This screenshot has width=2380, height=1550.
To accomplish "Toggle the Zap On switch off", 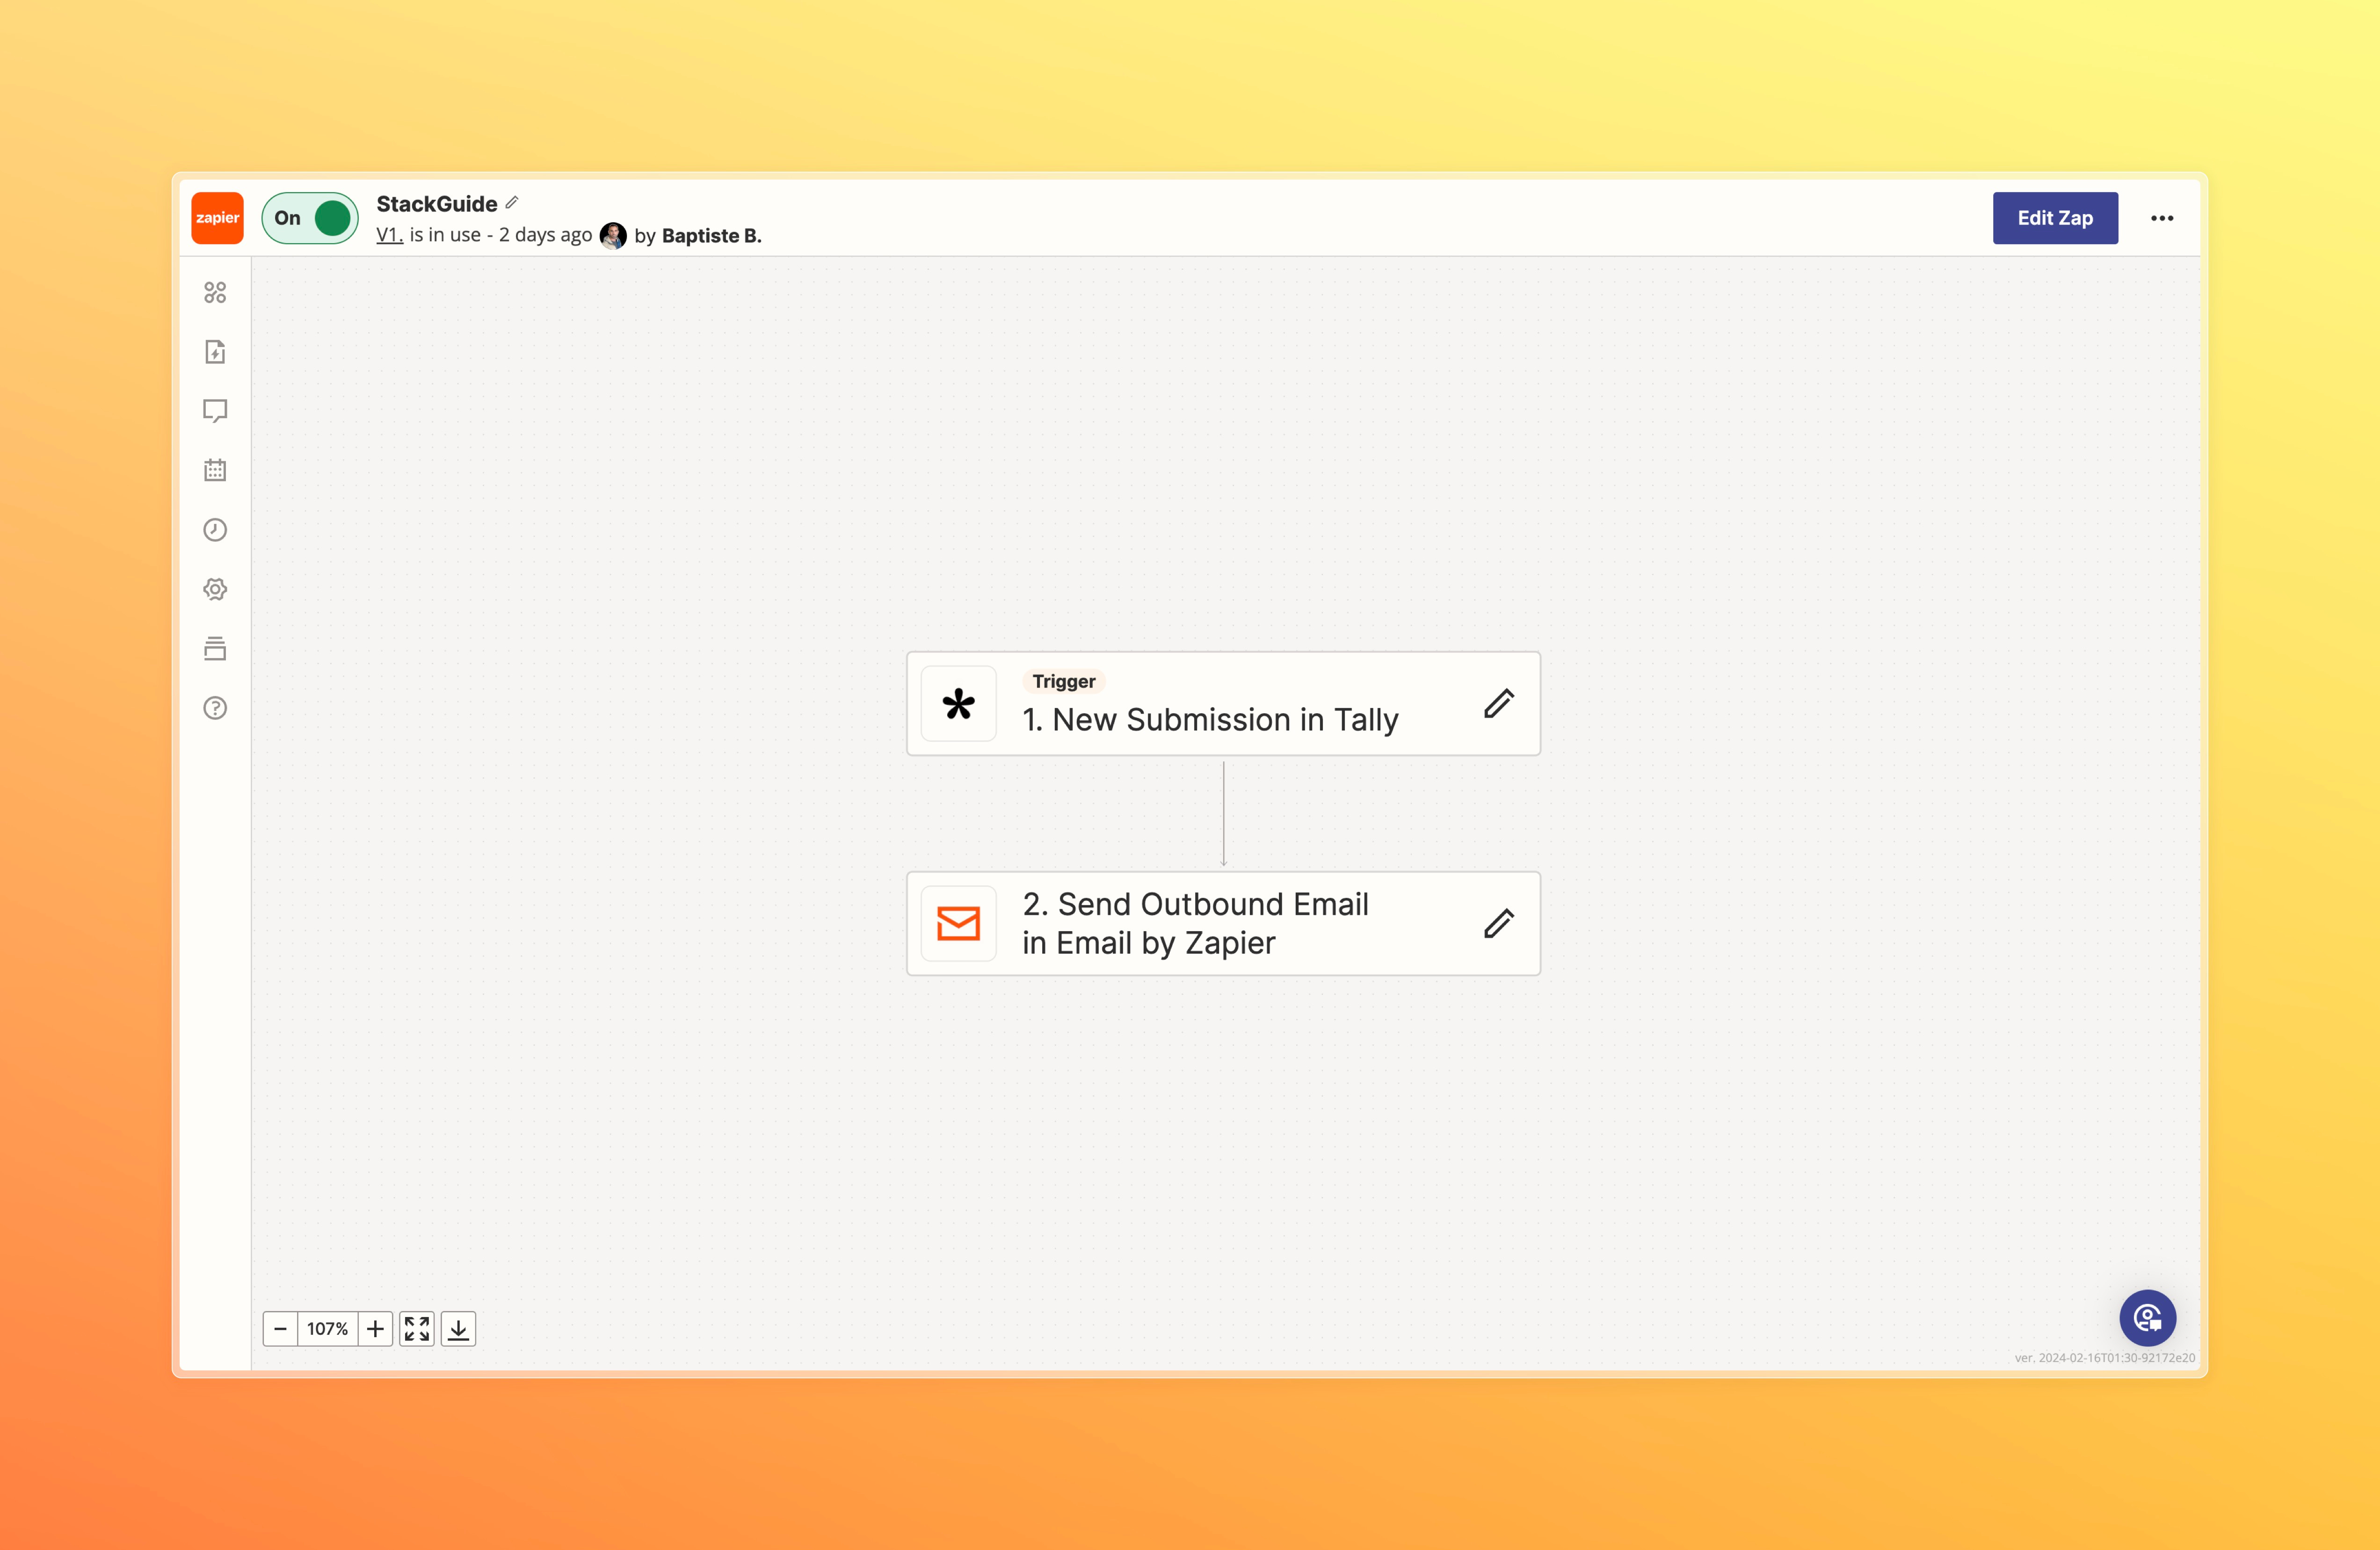I will (310, 218).
